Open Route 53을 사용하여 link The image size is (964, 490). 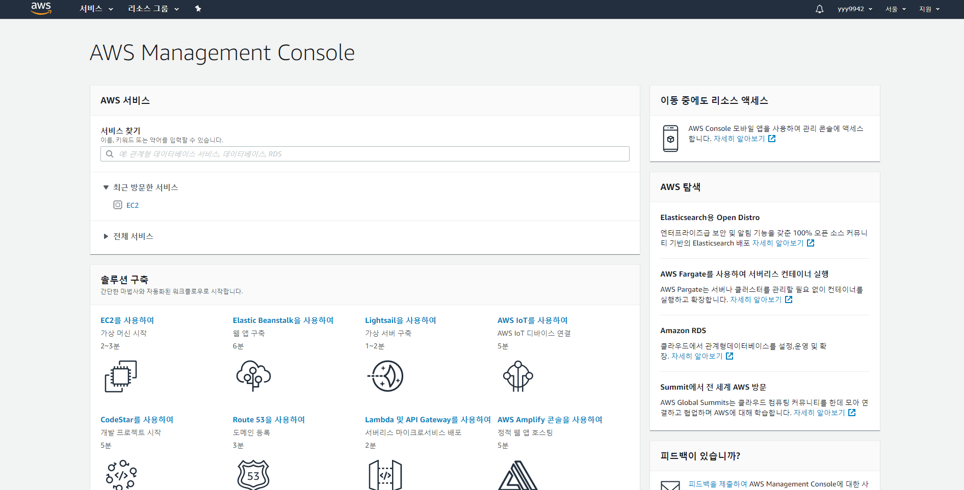[x=269, y=420]
